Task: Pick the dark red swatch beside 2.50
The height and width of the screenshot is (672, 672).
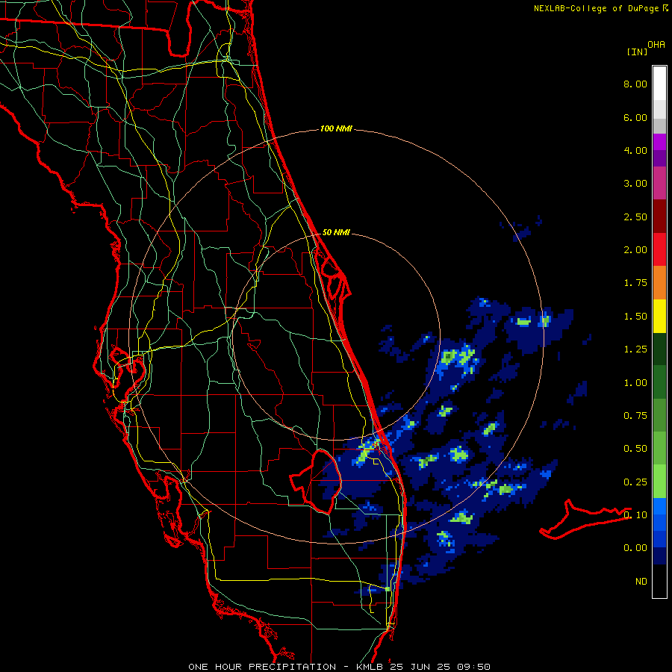Action: point(659,217)
